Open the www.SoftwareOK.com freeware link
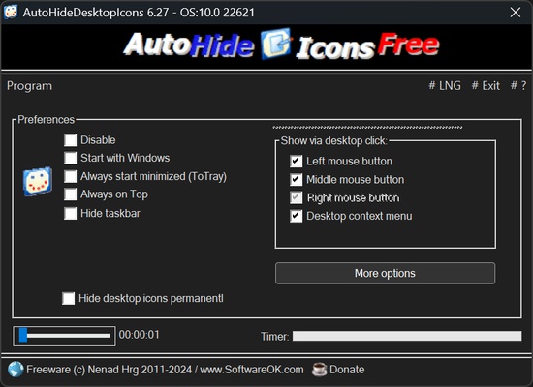Screen dimensions: 533x387 click(x=252, y=370)
